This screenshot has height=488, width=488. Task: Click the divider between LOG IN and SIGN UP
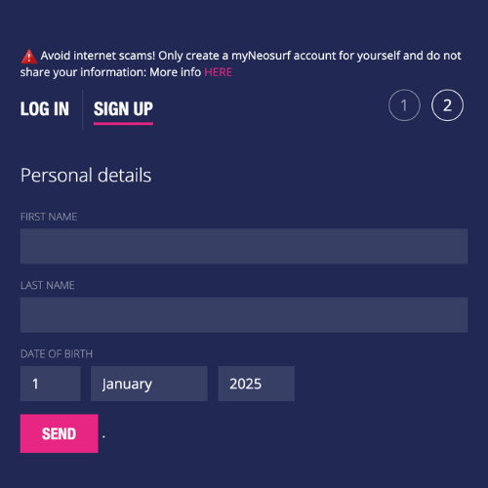pyautogui.click(x=83, y=109)
